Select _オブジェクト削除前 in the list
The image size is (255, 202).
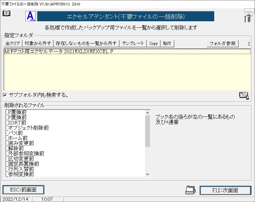tap(28, 128)
